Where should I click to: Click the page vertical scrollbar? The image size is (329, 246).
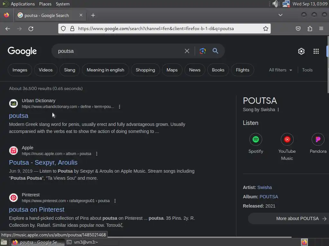(x=328, y=65)
